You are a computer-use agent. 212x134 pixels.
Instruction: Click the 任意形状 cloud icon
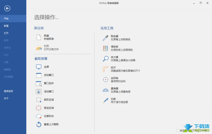[39, 116]
